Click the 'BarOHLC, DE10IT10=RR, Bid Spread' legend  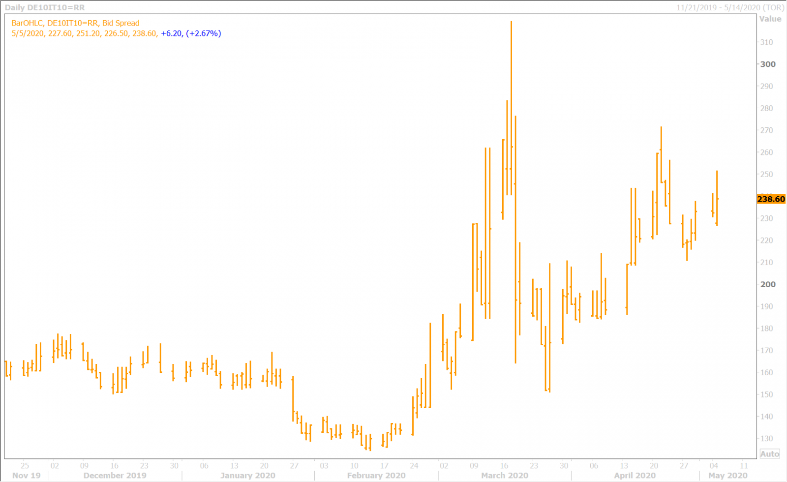pos(75,23)
